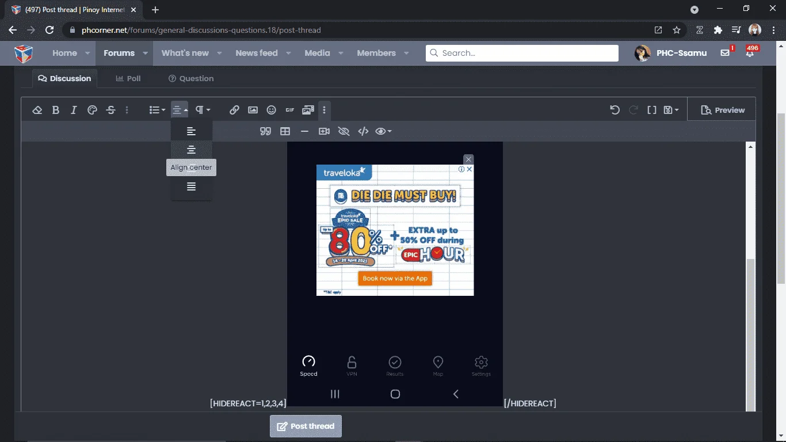Insert a table

pos(285,131)
